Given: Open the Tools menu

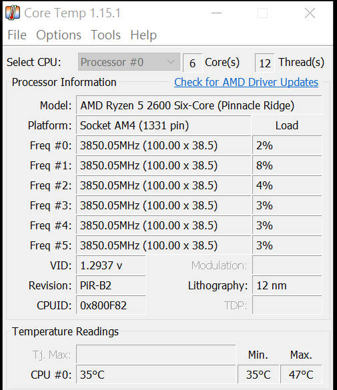Looking at the screenshot, I should point(105,35).
